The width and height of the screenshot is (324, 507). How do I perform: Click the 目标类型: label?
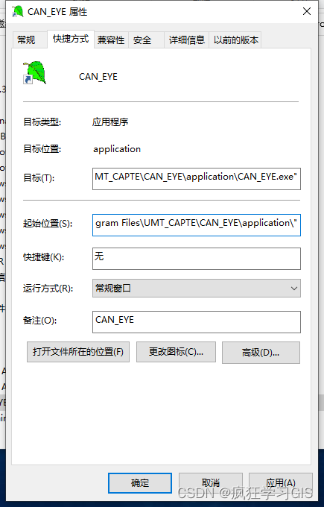tap(42, 122)
